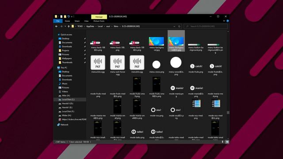The image size is (283, 159).
Task: Go forward with the Forward arrow
Action: [61, 26]
